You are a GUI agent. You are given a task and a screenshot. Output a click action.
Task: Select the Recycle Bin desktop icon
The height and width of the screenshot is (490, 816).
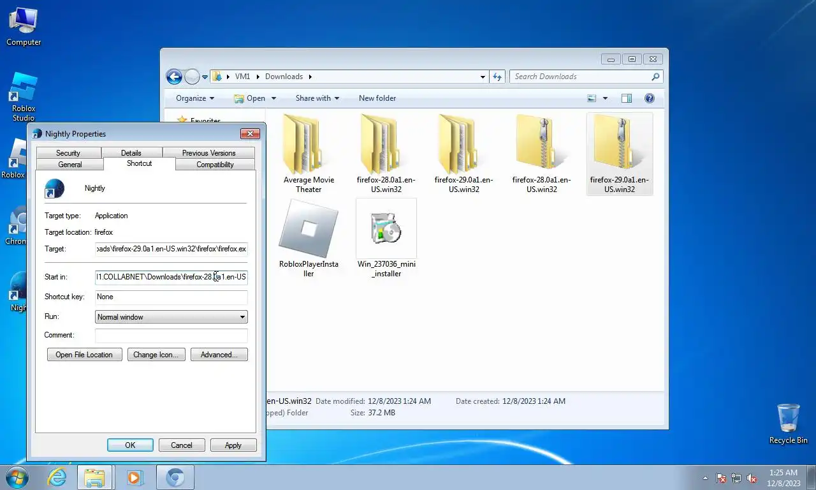(788, 424)
